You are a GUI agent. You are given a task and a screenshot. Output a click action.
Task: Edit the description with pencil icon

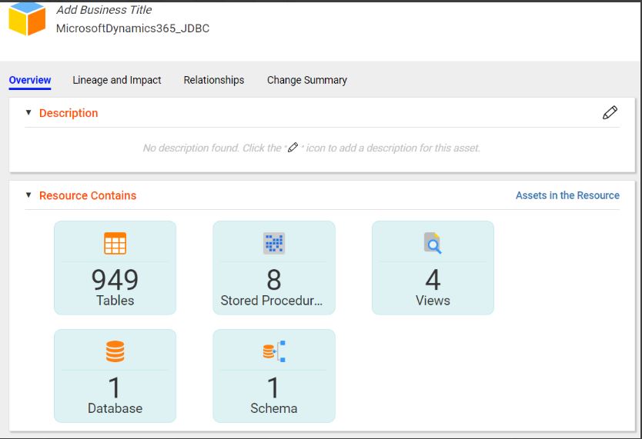click(x=610, y=113)
